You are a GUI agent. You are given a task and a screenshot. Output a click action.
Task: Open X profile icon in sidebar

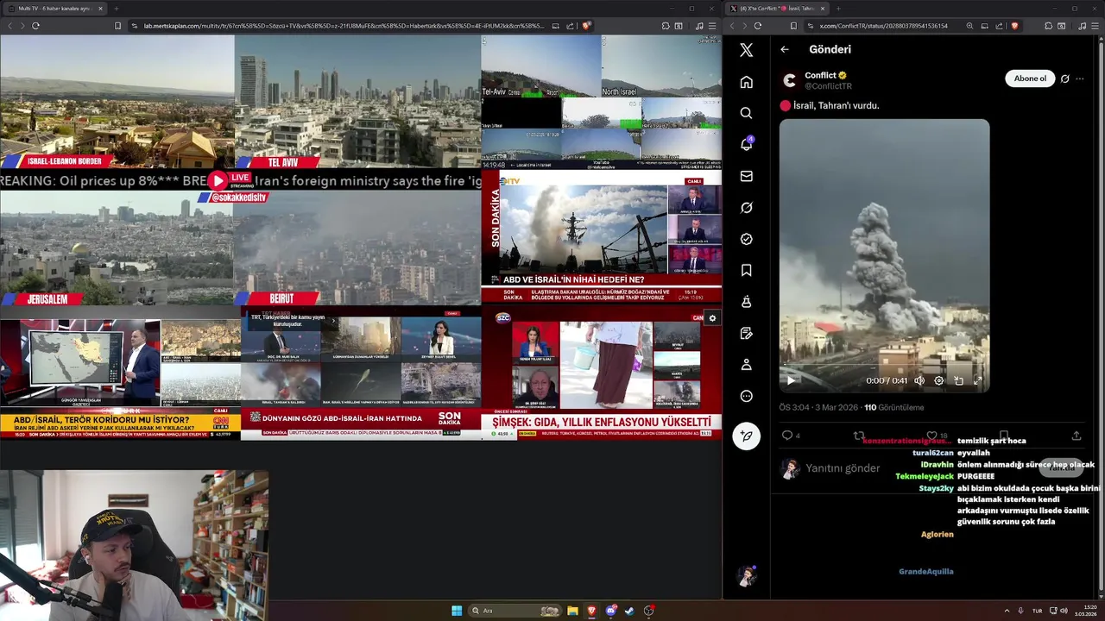point(747,365)
